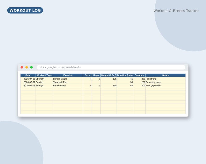Click the New grip width note
This screenshot has height=164, width=206.
166,85
